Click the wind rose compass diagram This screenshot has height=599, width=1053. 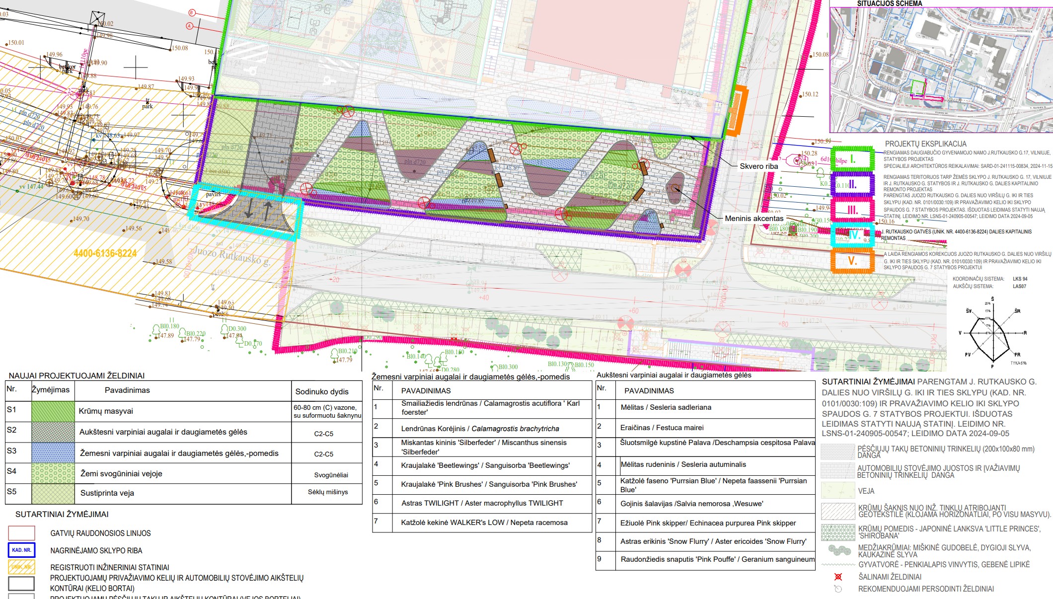992,332
